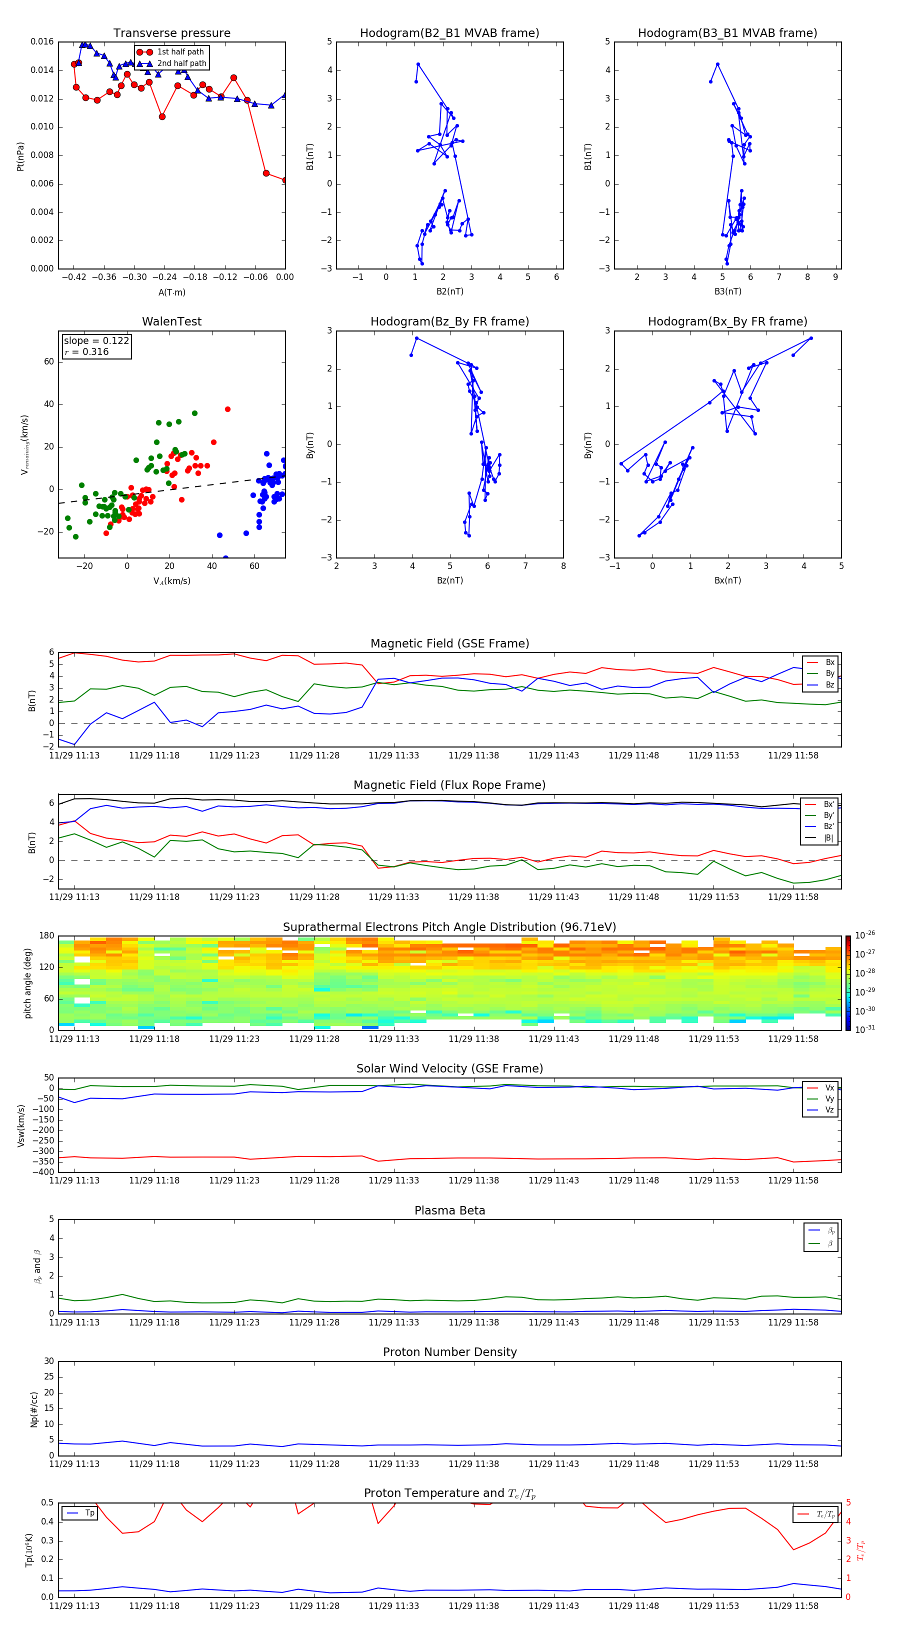Select the "slope = 0.122" annotation
Image resolution: width=900 pixels, height=1650 pixels.
[96, 341]
